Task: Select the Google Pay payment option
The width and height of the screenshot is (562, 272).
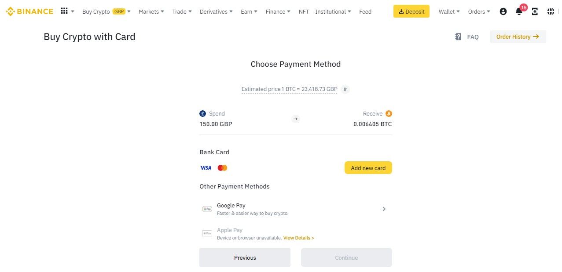Action: [295, 209]
